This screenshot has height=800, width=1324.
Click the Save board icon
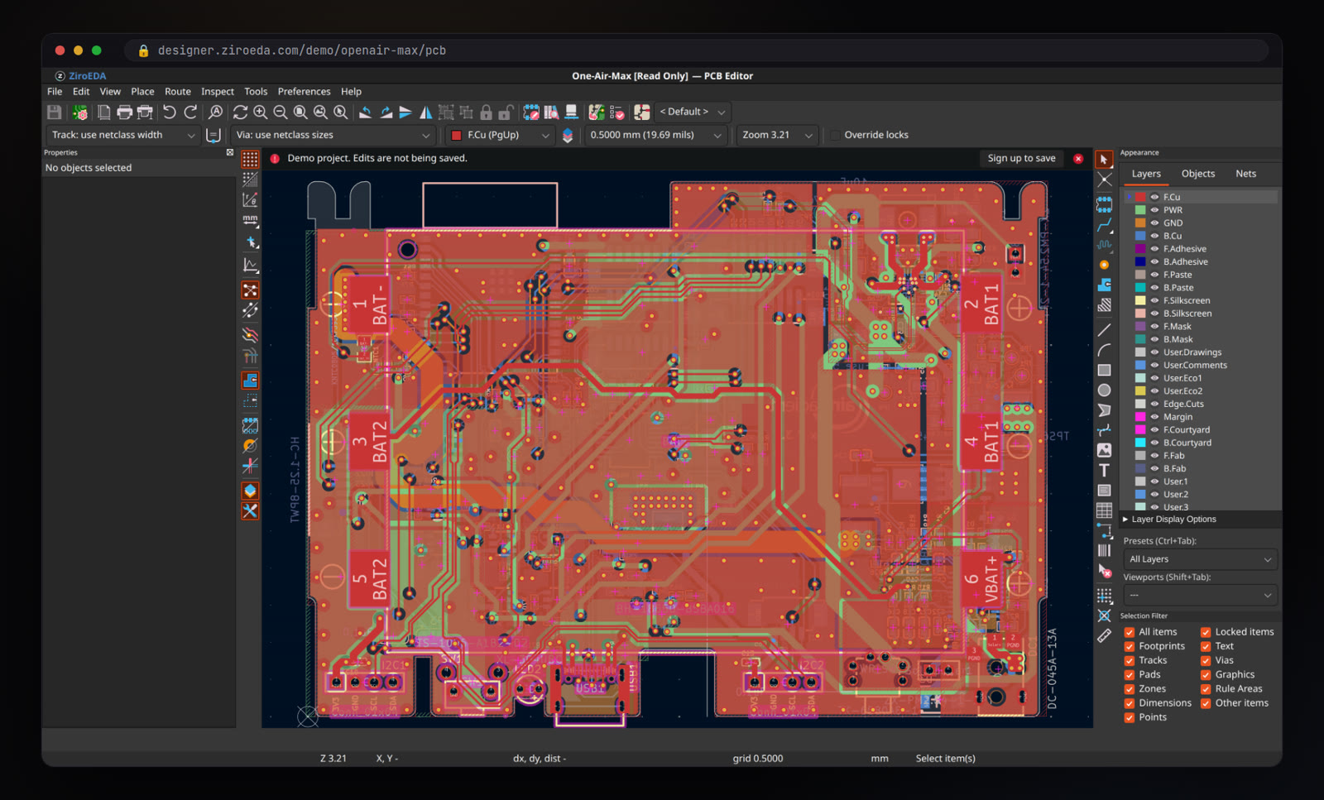[55, 112]
